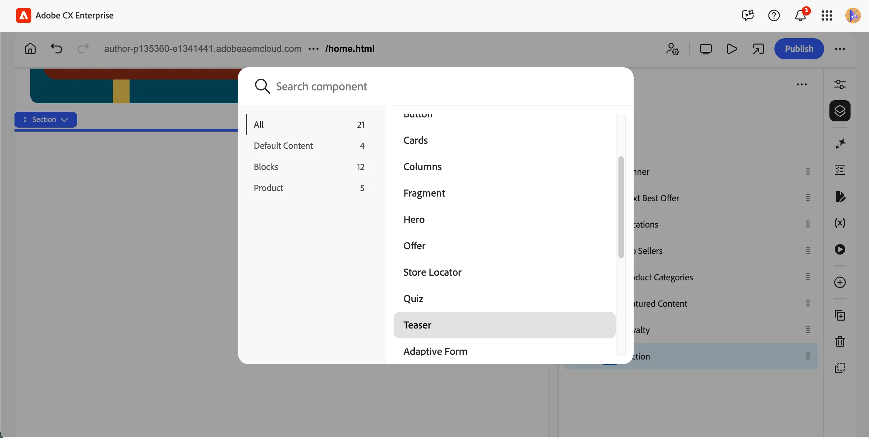Click the component list scrollbar

click(x=621, y=207)
